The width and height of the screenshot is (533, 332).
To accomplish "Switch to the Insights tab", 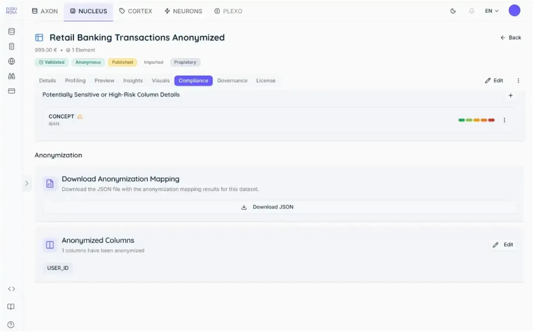I will click(133, 80).
